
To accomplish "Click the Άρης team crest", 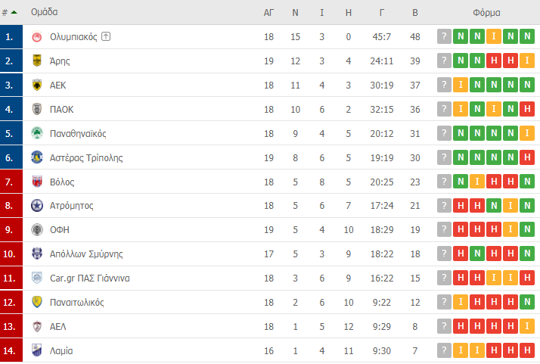I will click(37, 61).
